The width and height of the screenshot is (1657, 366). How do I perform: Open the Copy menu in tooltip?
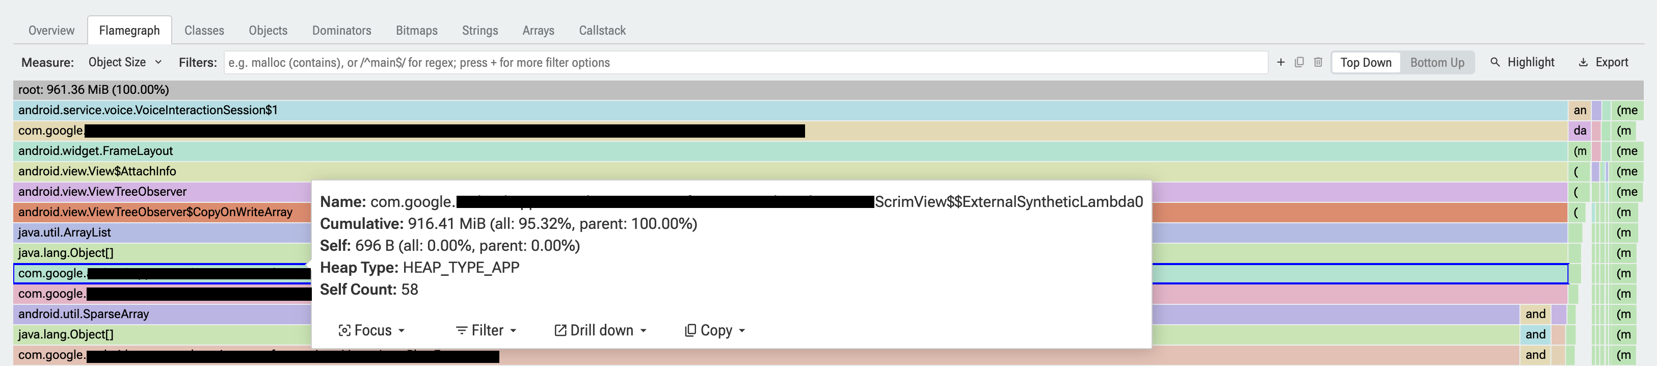tap(715, 330)
